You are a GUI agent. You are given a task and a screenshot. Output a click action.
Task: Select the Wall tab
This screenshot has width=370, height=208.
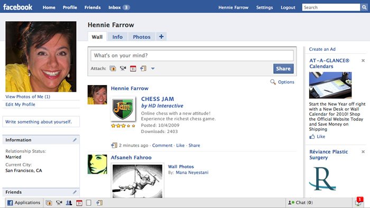[x=97, y=37]
